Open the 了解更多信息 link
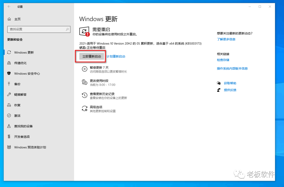 226,39
